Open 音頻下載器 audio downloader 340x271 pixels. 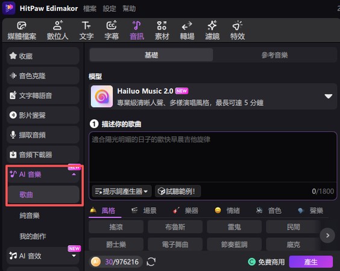(x=43, y=154)
